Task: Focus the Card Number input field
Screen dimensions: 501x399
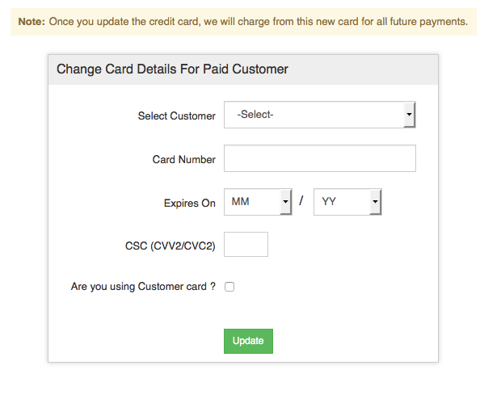Action: (319, 159)
